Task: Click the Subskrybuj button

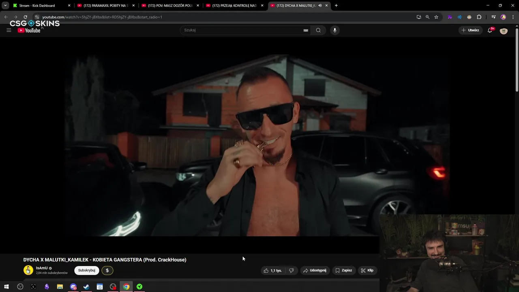Action: 87,271
